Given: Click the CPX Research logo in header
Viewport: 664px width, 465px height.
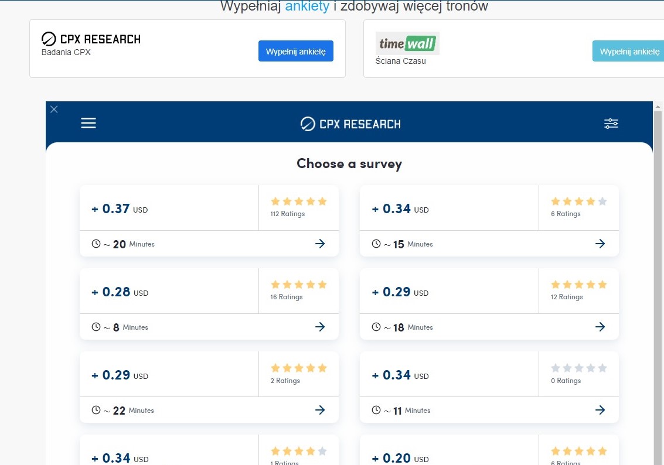Looking at the screenshot, I should (x=350, y=124).
